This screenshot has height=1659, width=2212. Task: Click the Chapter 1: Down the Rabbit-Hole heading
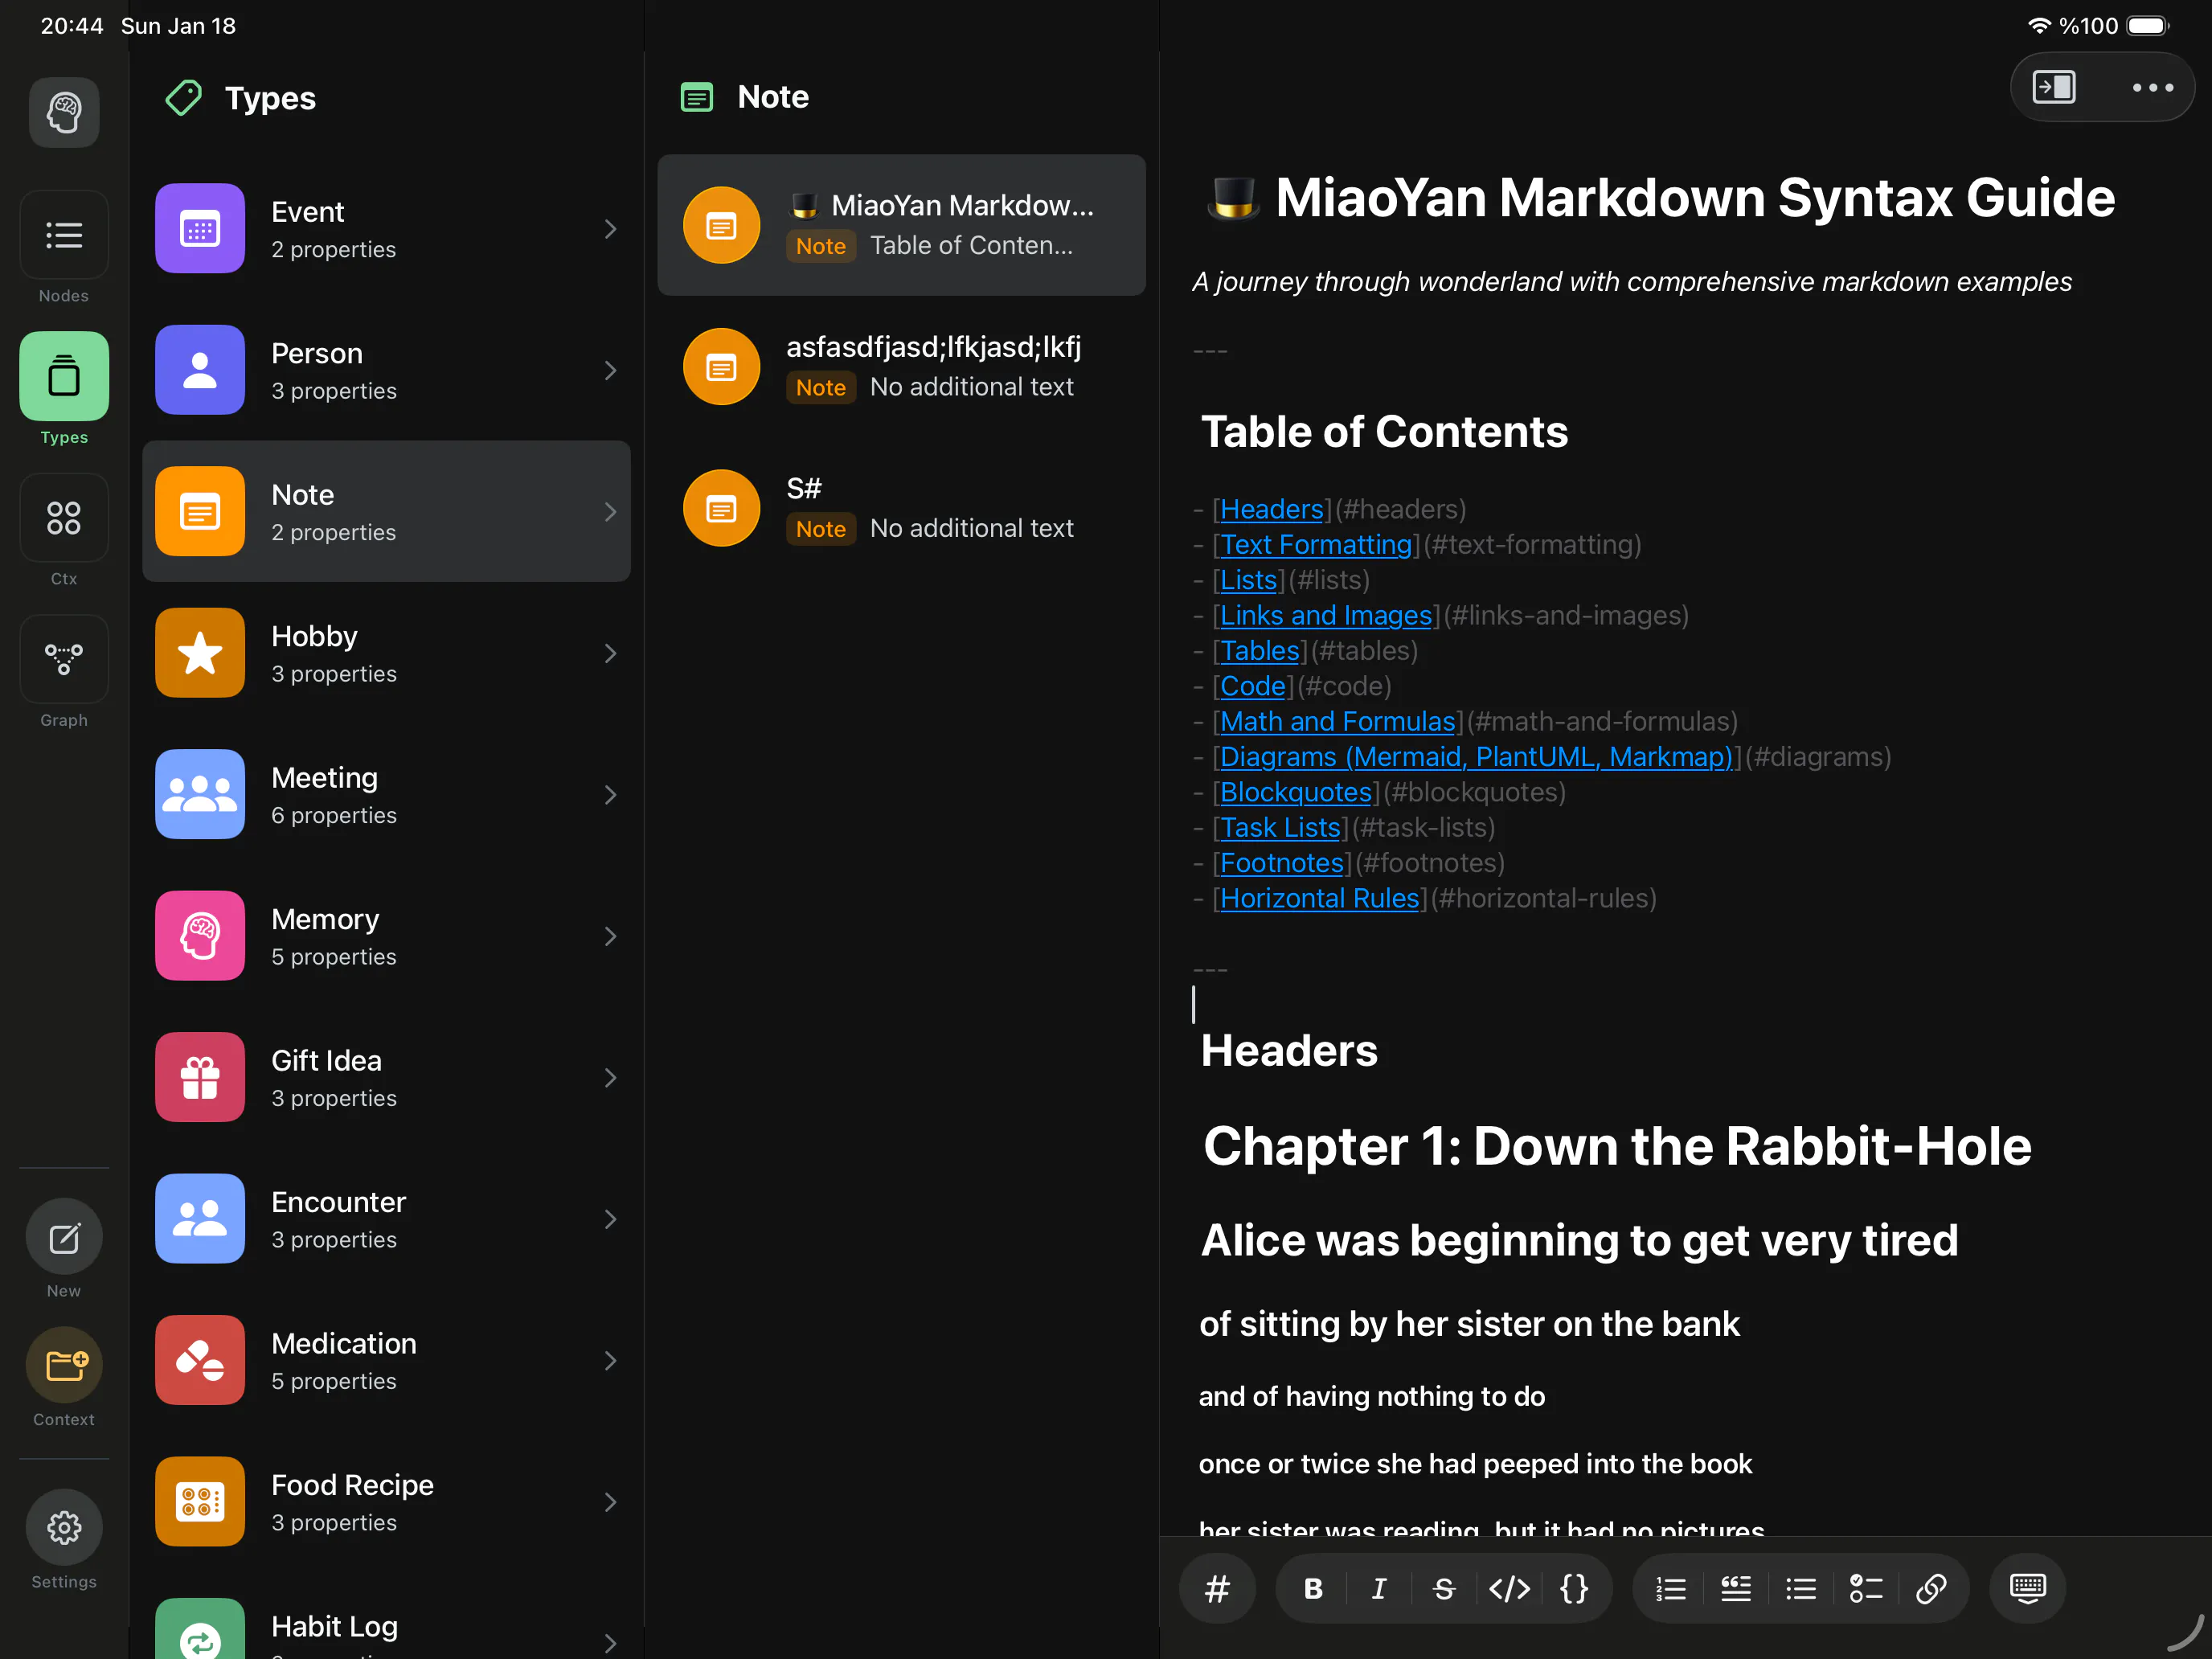click(1617, 1146)
